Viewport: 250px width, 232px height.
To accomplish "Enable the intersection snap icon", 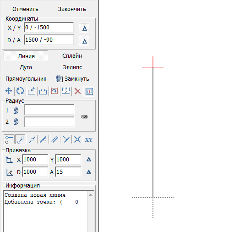I will click(77, 140).
